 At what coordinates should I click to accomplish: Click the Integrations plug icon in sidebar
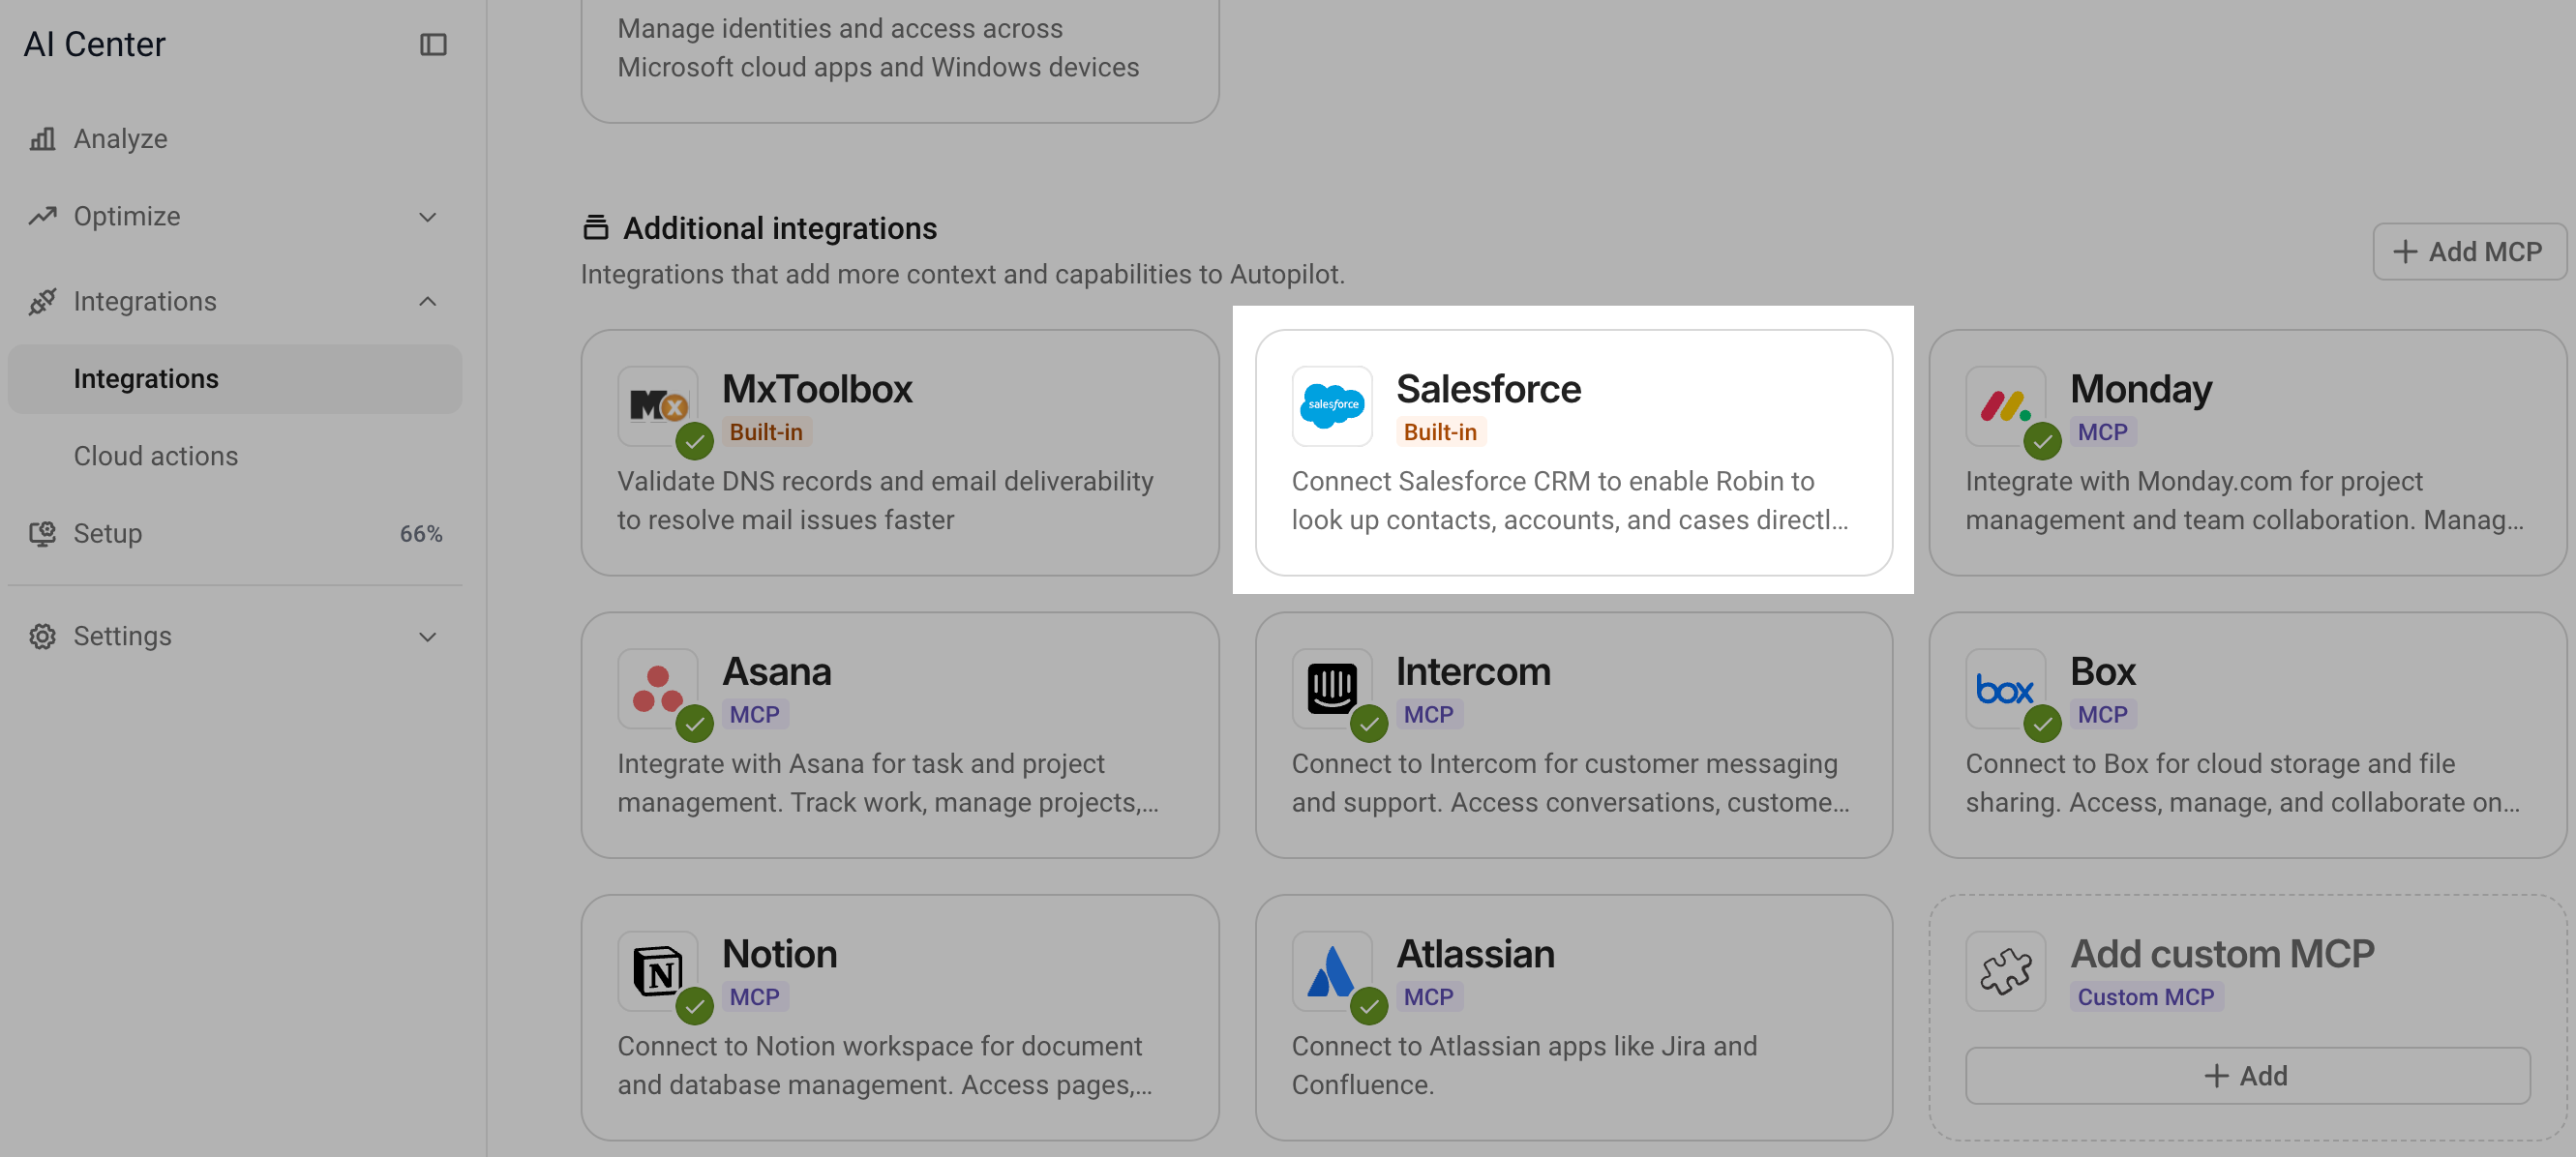click(x=42, y=301)
